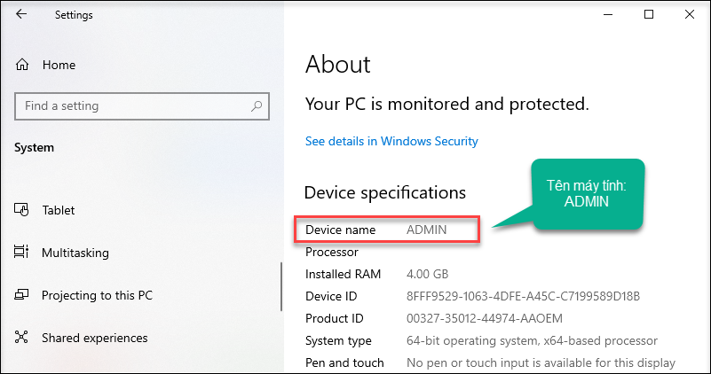Open Shared experiences settings
Viewport: 711px width, 374px height.
click(x=95, y=338)
